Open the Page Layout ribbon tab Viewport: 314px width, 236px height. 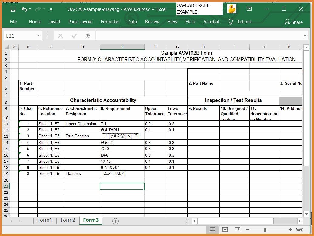coord(81,22)
